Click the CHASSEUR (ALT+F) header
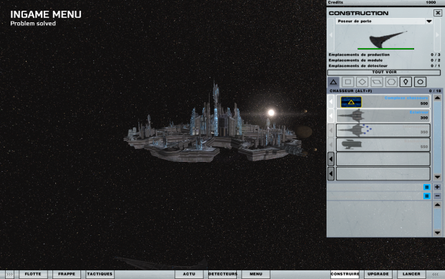This screenshot has width=445, height=279. click(x=351, y=91)
